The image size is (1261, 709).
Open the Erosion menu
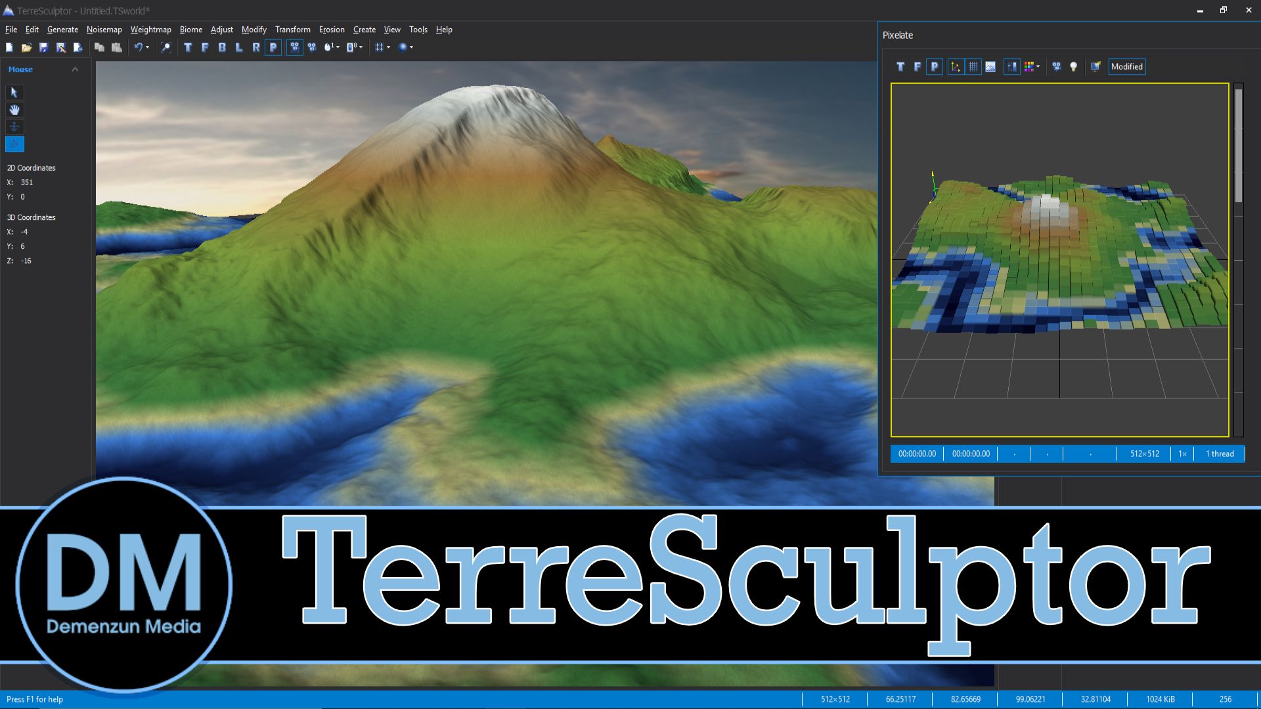coord(332,30)
